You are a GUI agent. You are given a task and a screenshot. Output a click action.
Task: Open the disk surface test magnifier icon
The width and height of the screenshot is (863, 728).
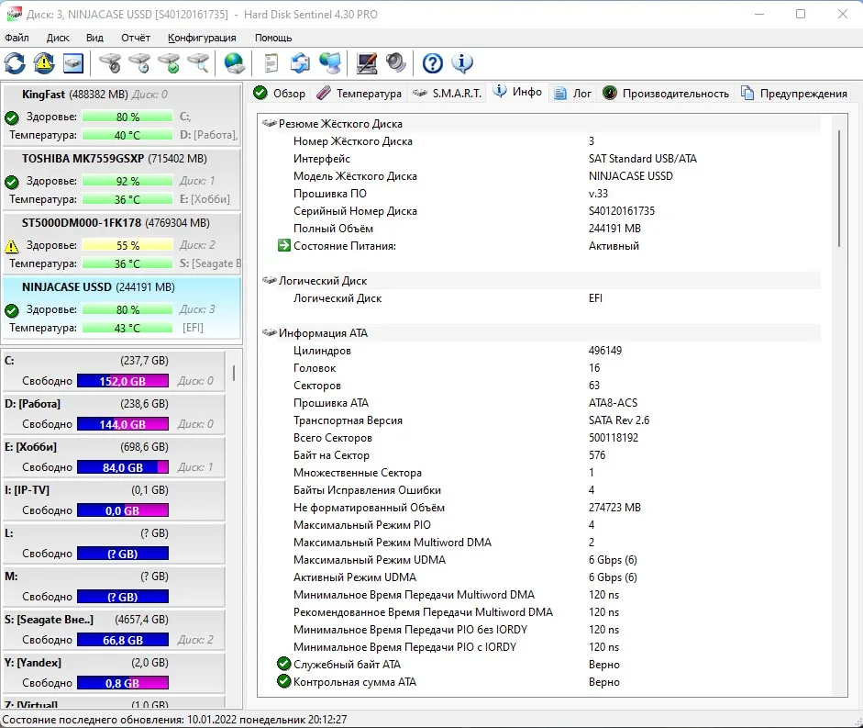(198, 63)
